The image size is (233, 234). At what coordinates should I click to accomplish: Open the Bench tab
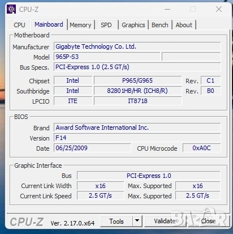click(x=160, y=25)
